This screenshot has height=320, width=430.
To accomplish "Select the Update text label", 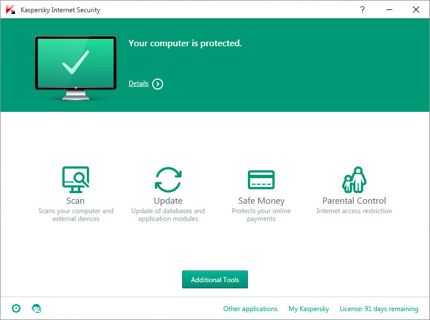I will [x=168, y=201].
